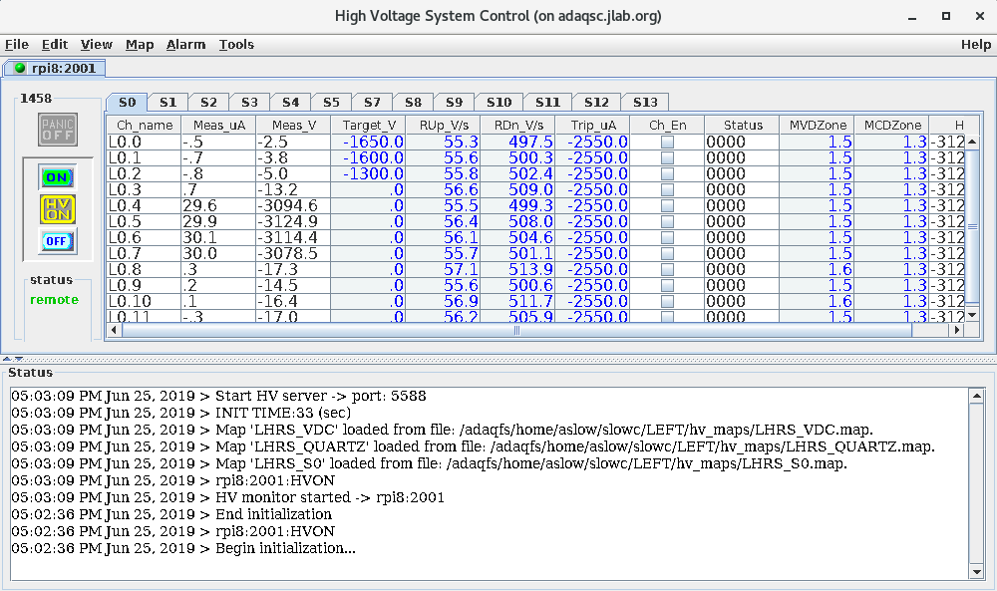The image size is (997, 591).
Task: Click the Status log scroll up arrow
Action: (x=977, y=396)
